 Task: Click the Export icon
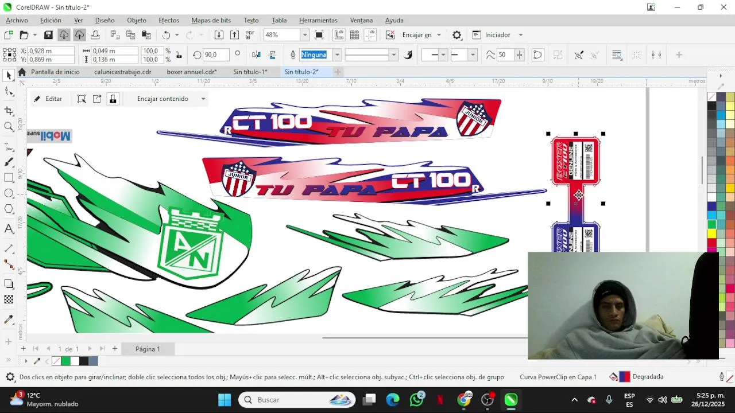(x=234, y=35)
